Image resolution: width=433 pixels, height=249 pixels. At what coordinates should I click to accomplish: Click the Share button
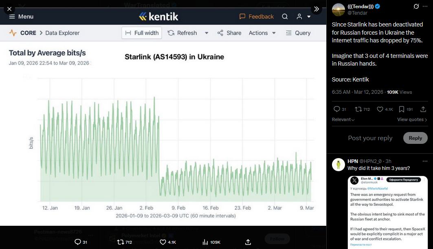click(x=229, y=33)
